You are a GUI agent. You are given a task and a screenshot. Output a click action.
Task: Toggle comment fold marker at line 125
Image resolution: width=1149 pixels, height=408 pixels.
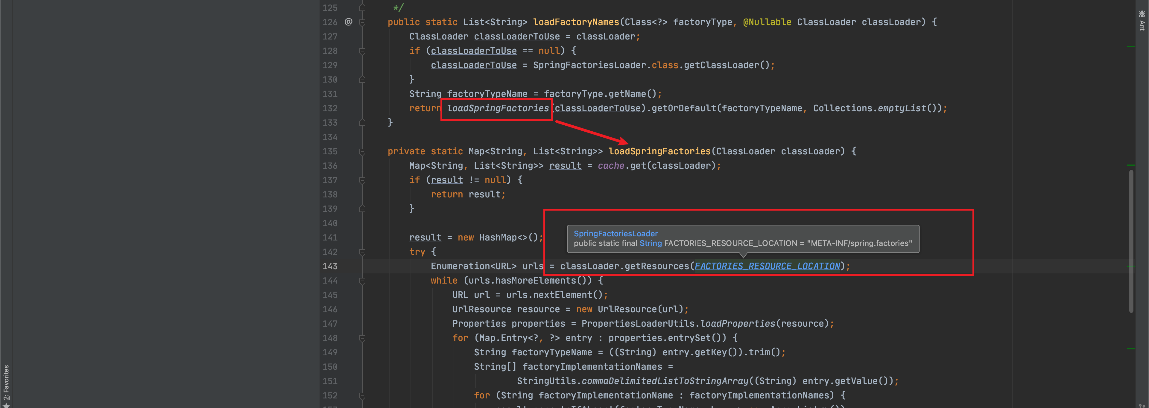point(362,7)
